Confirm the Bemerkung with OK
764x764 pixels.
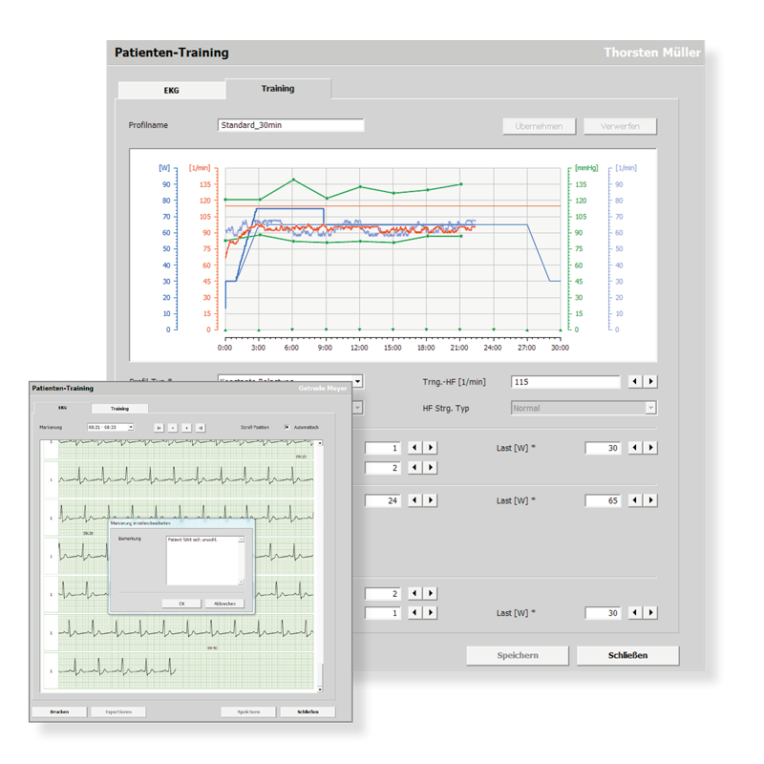click(180, 604)
